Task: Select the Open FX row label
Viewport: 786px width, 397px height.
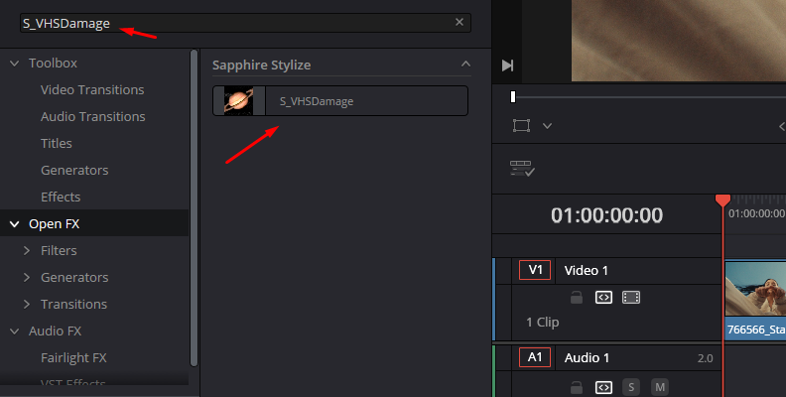Action: tap(55, 223)
